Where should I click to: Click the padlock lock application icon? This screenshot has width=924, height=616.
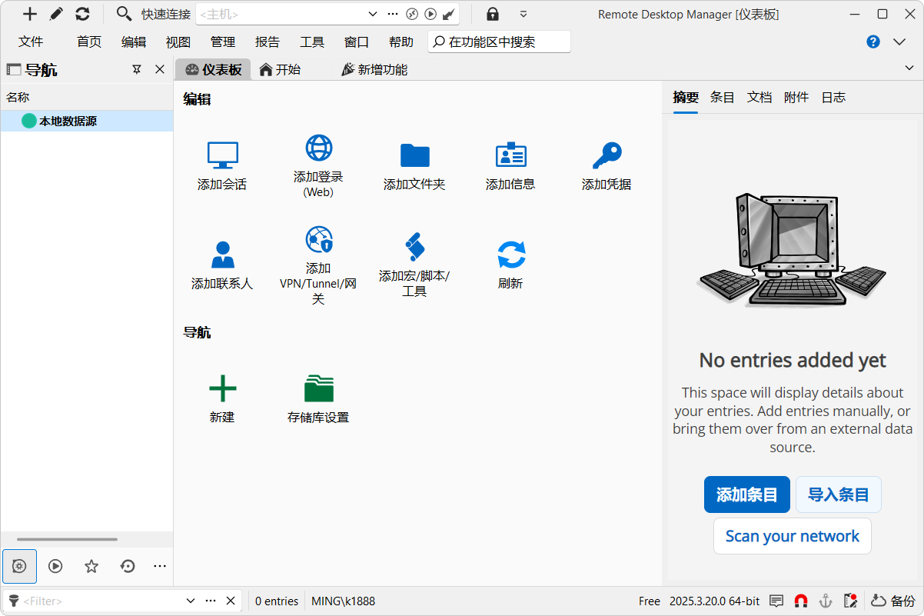pyautogui.click(x=493, y=14)
